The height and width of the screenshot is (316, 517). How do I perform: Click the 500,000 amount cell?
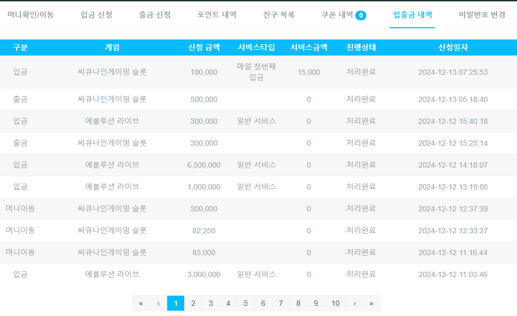[x=204, y=99]
